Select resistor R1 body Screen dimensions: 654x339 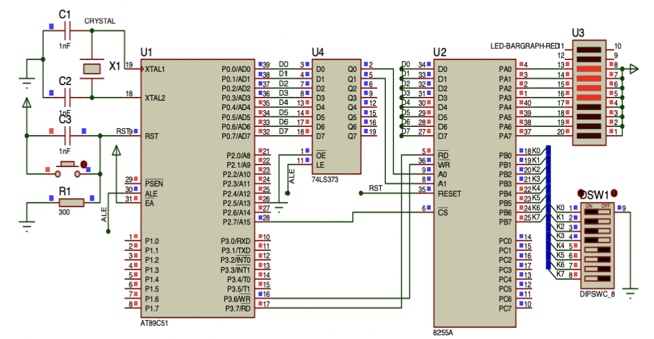point(71,203)
